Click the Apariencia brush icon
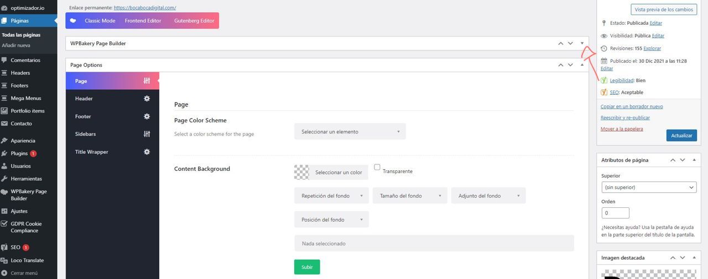 coord(5,141)
